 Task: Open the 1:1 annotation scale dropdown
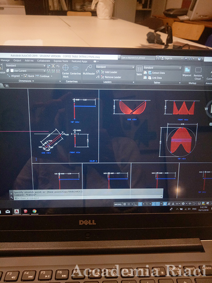178,204
